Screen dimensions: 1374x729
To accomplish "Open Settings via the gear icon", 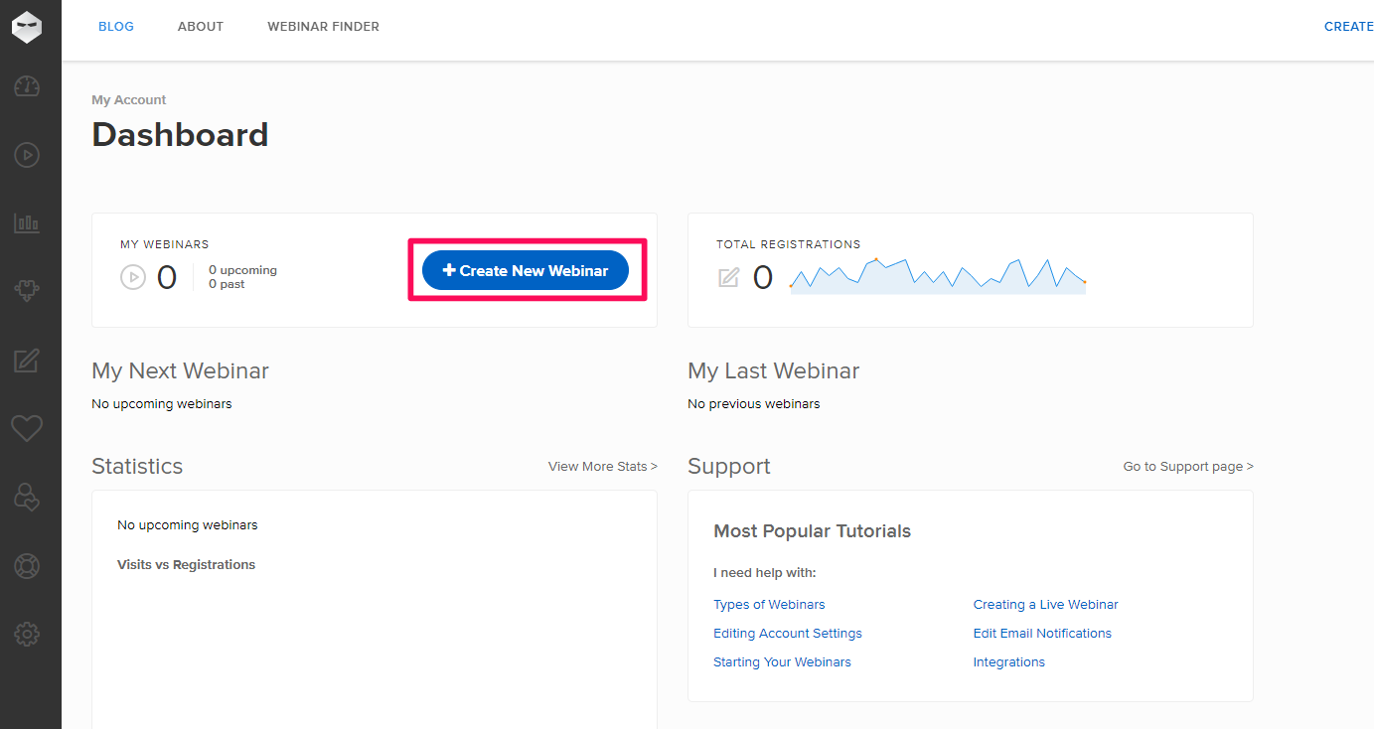I will coord(26,634).
